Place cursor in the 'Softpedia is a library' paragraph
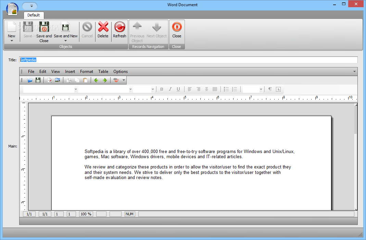The width and height of the screenshot is (366, 240). tap(189, 154)
